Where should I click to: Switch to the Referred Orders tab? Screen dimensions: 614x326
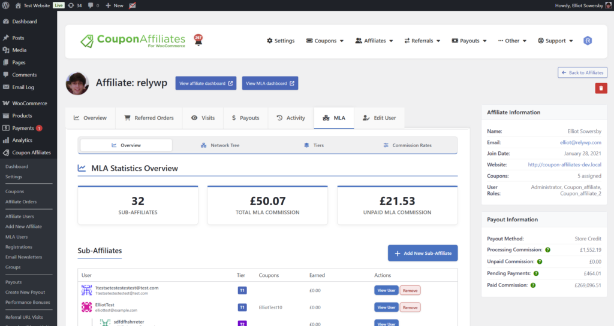click(x=149, y=118)
